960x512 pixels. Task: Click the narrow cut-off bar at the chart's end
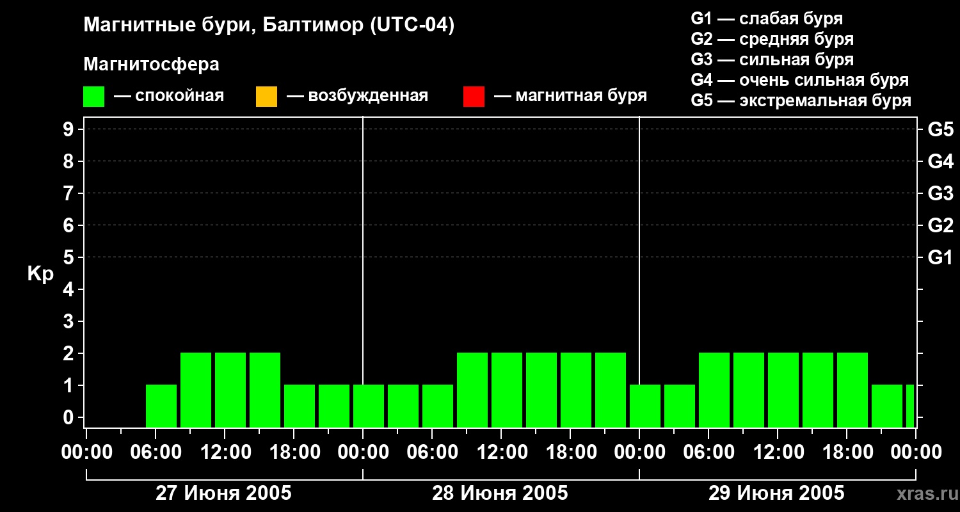coord(910,406)
